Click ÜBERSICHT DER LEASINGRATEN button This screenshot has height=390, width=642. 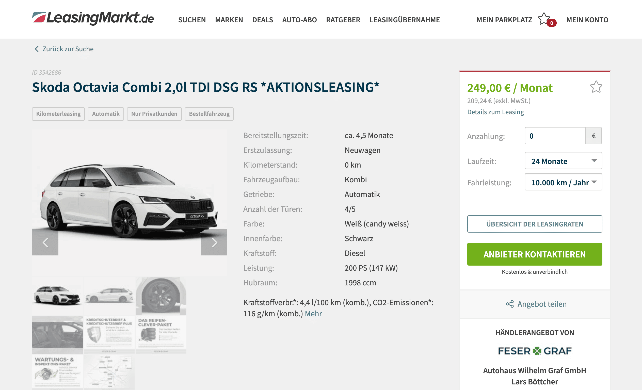coord(535,224)
